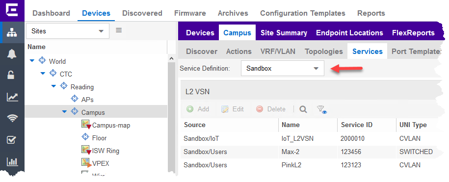This screenshot has height=182, width=449.
Task: Toggle the filter visibility funnel icon
Action: click(321, 109)
